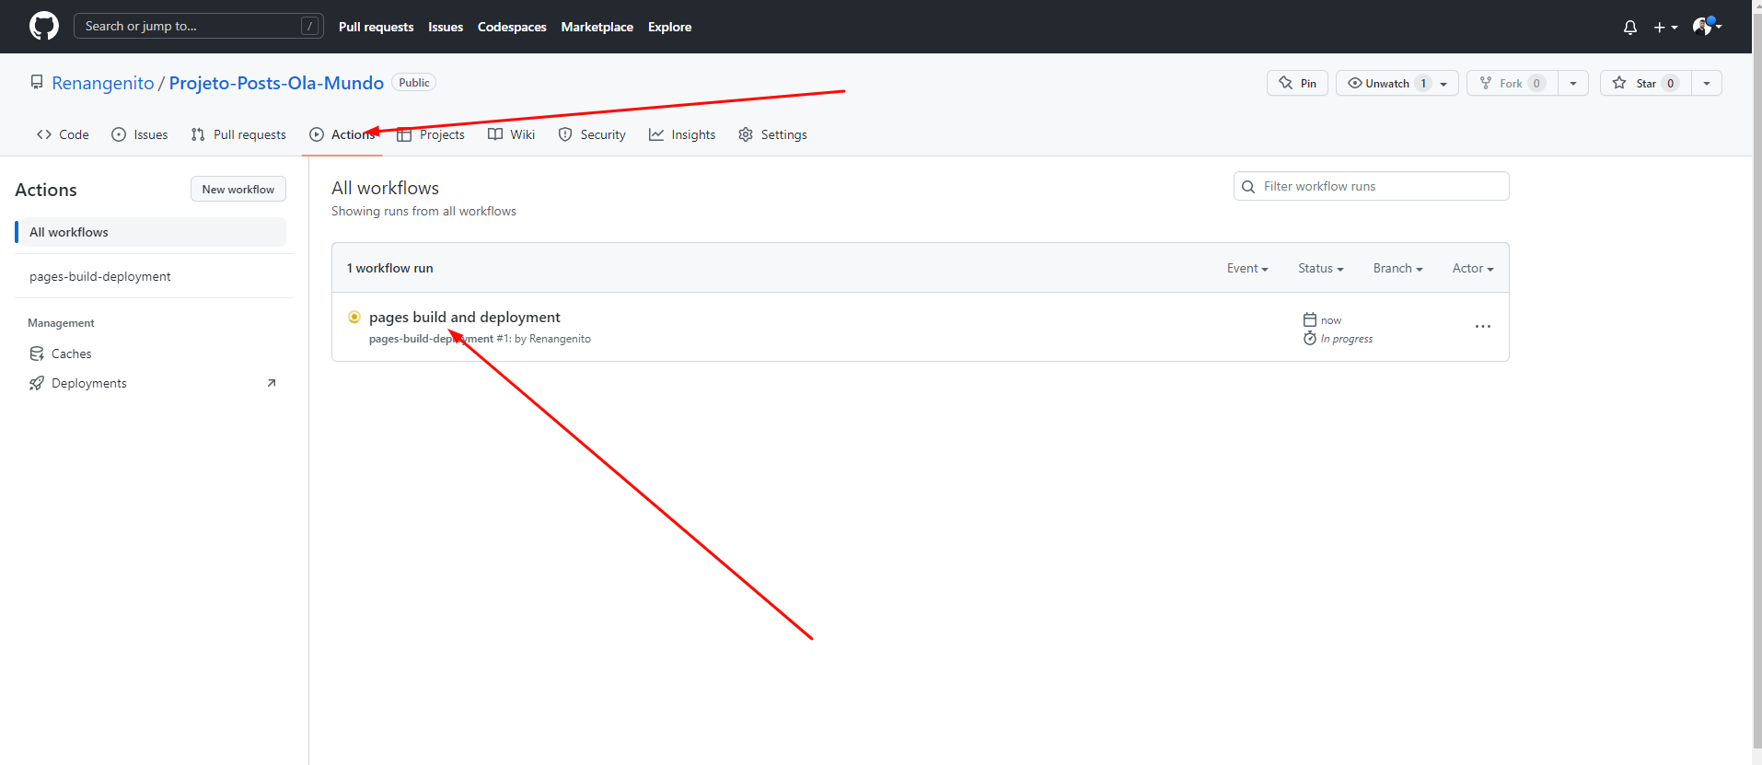
Task: Click the '1 workflow run' header text
Action: (x=389, y=268)
